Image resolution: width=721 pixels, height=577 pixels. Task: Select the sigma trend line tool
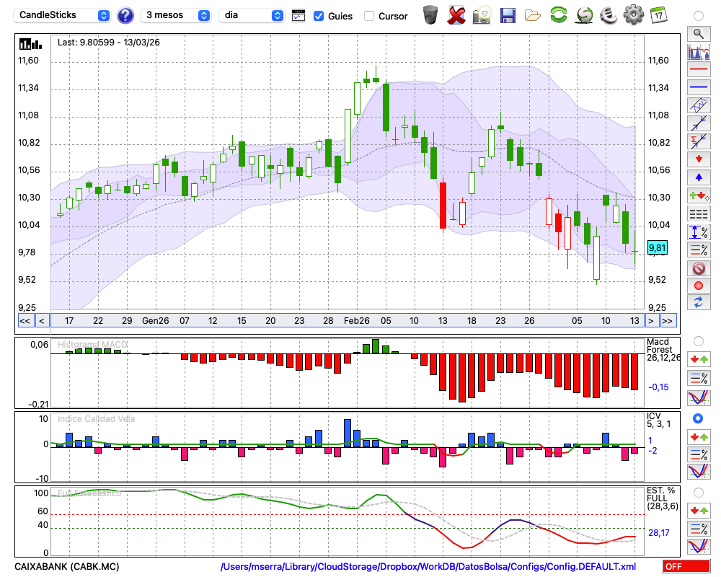point(699,141)
